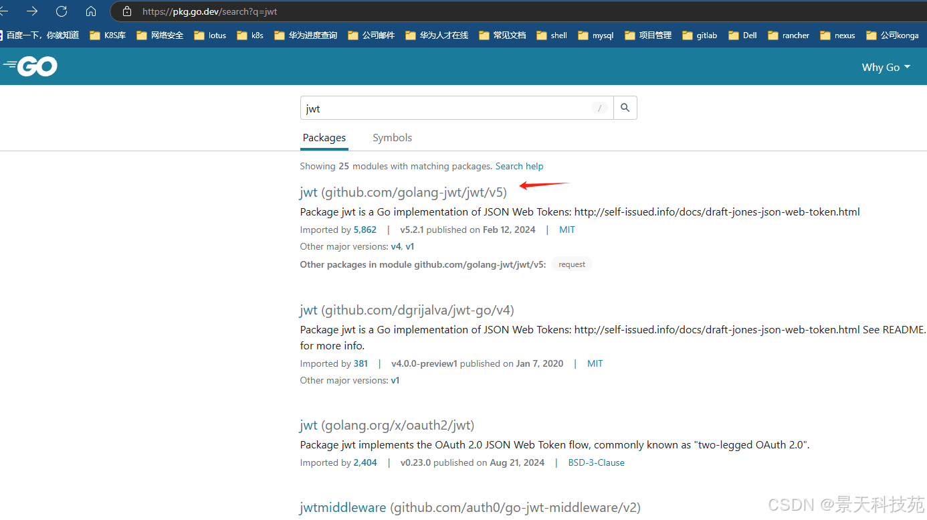This screenshot has height=520, width=927.
Task: Open the 网络安全 bookmark folder dropdown
Action: pos(160,35)
